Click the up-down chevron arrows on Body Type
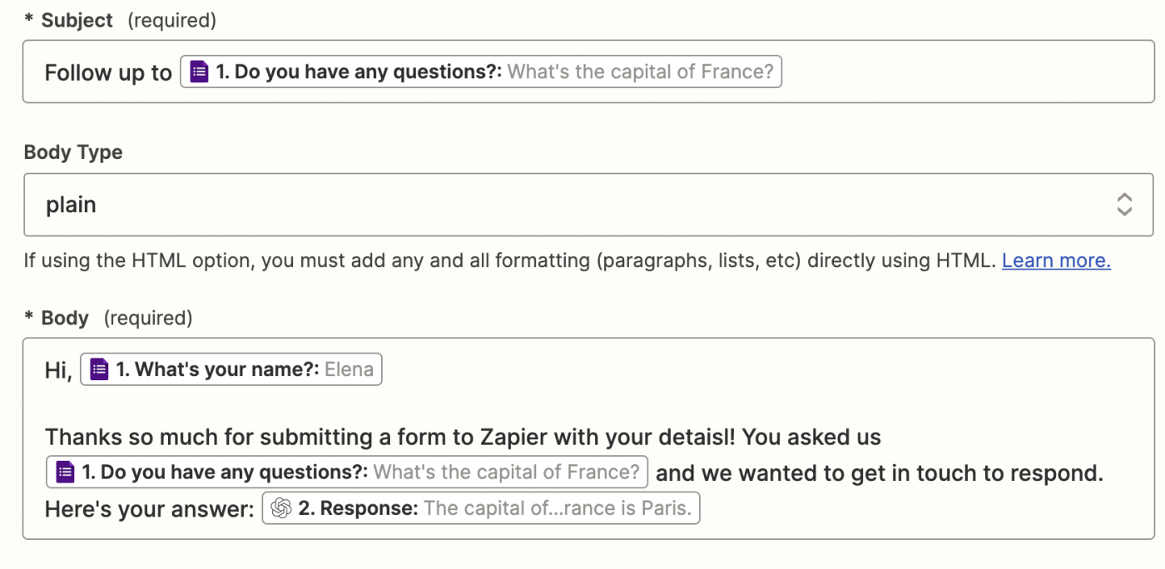The height and width of the screenshot is (569, 1165). coord(1123,205)
